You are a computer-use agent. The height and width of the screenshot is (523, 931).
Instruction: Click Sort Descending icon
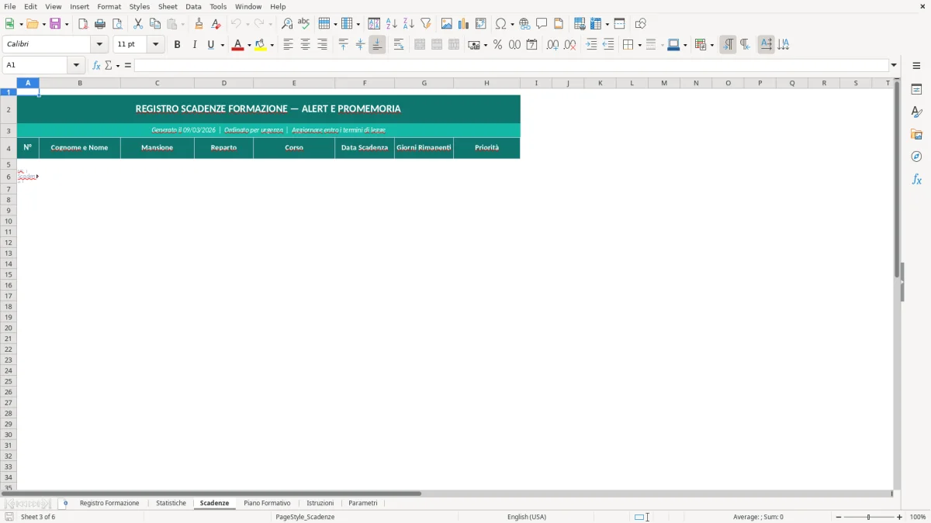[x=409, y=24]
